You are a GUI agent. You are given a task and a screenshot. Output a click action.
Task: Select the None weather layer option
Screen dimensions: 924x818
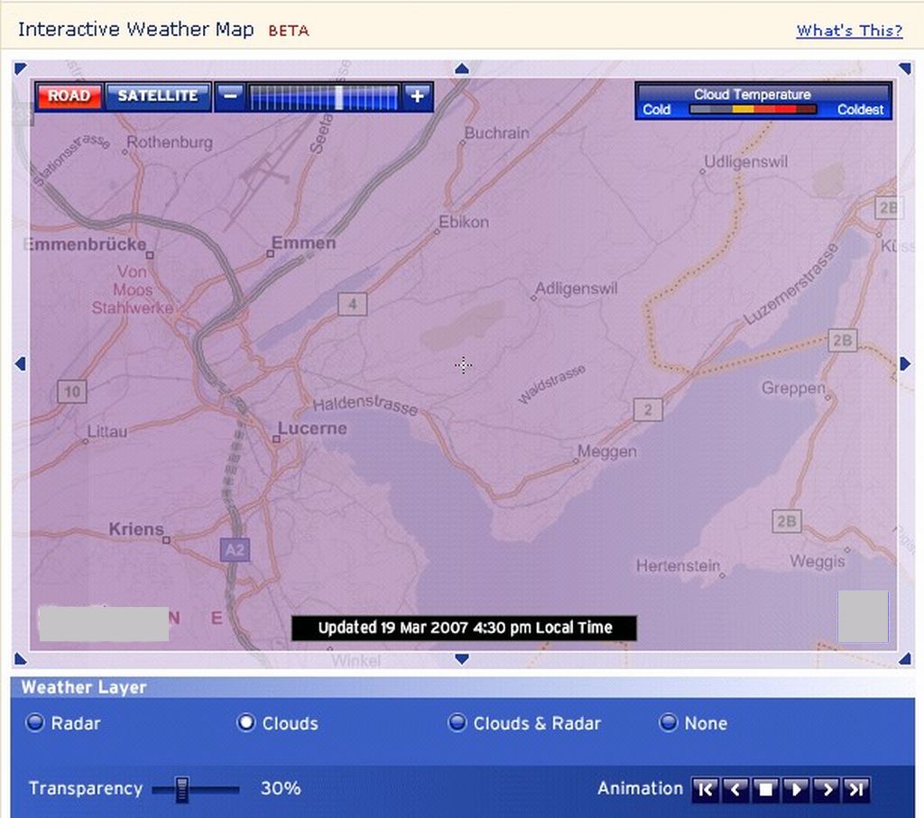pos(668,722)
